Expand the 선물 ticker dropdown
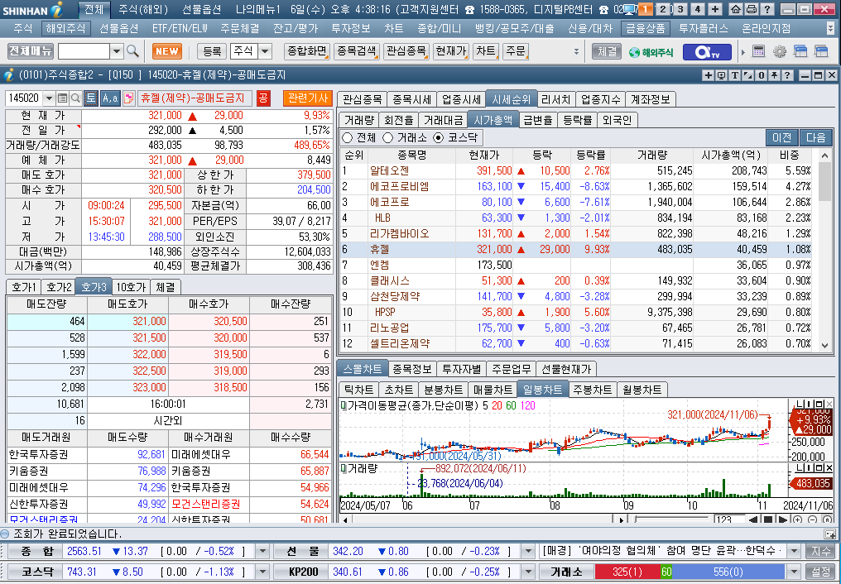 [528, 551]
